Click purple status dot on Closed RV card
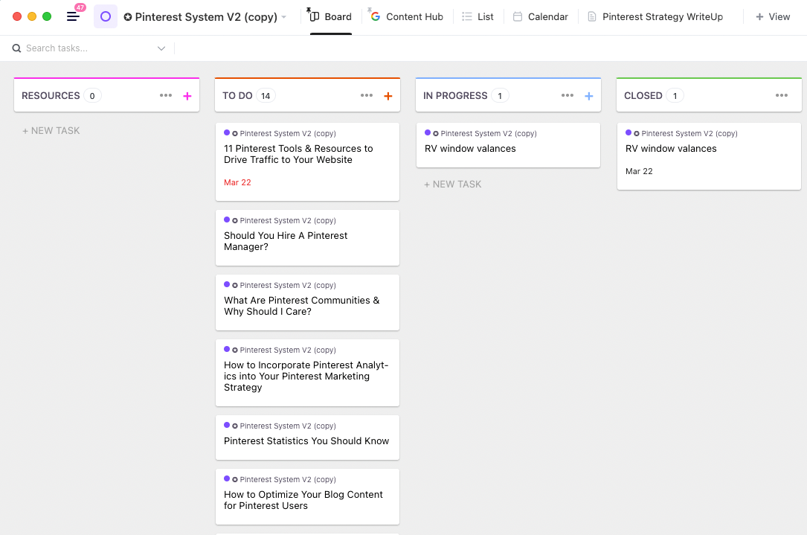Screen dimensions: 807x535 (628, 133)
